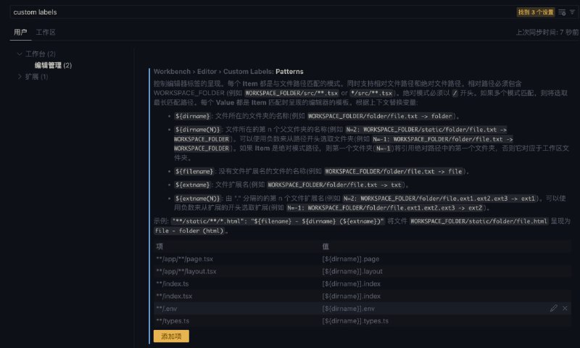The width and height of the screenshot is (580, 348).
Task: Edit the **/.env pattern with pencil icon
Action: coord(554,308)
